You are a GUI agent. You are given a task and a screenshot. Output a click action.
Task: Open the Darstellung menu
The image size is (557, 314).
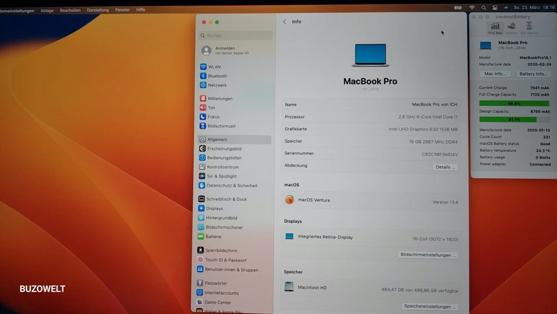97,10
